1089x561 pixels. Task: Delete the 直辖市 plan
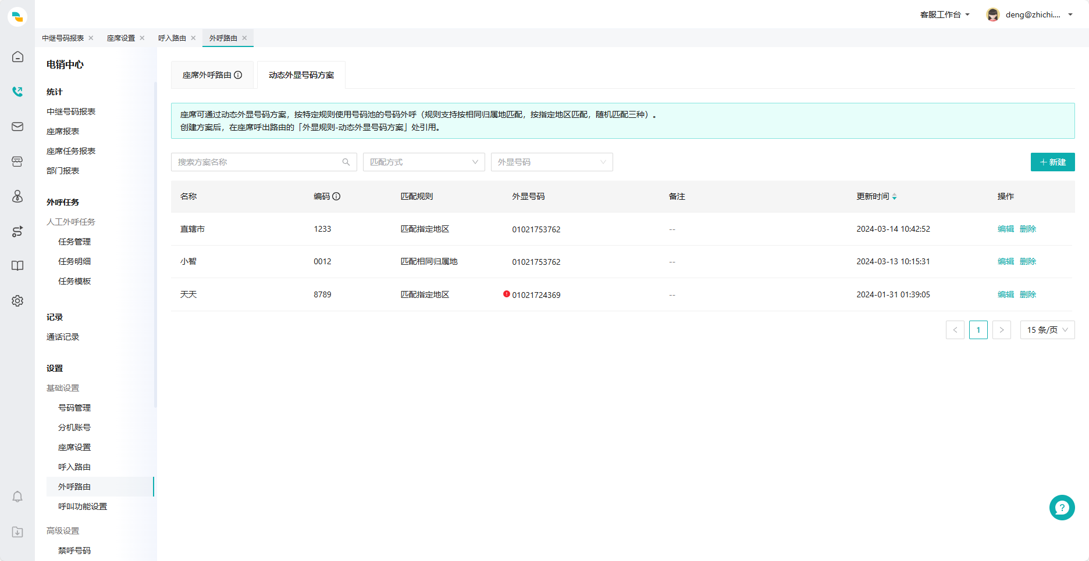coord(1028,229)
